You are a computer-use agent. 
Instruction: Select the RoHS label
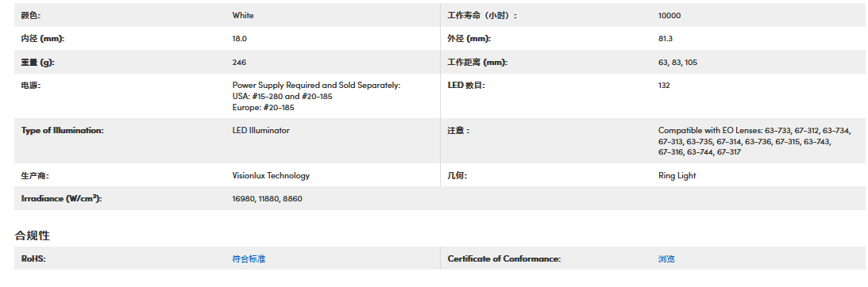33,258
